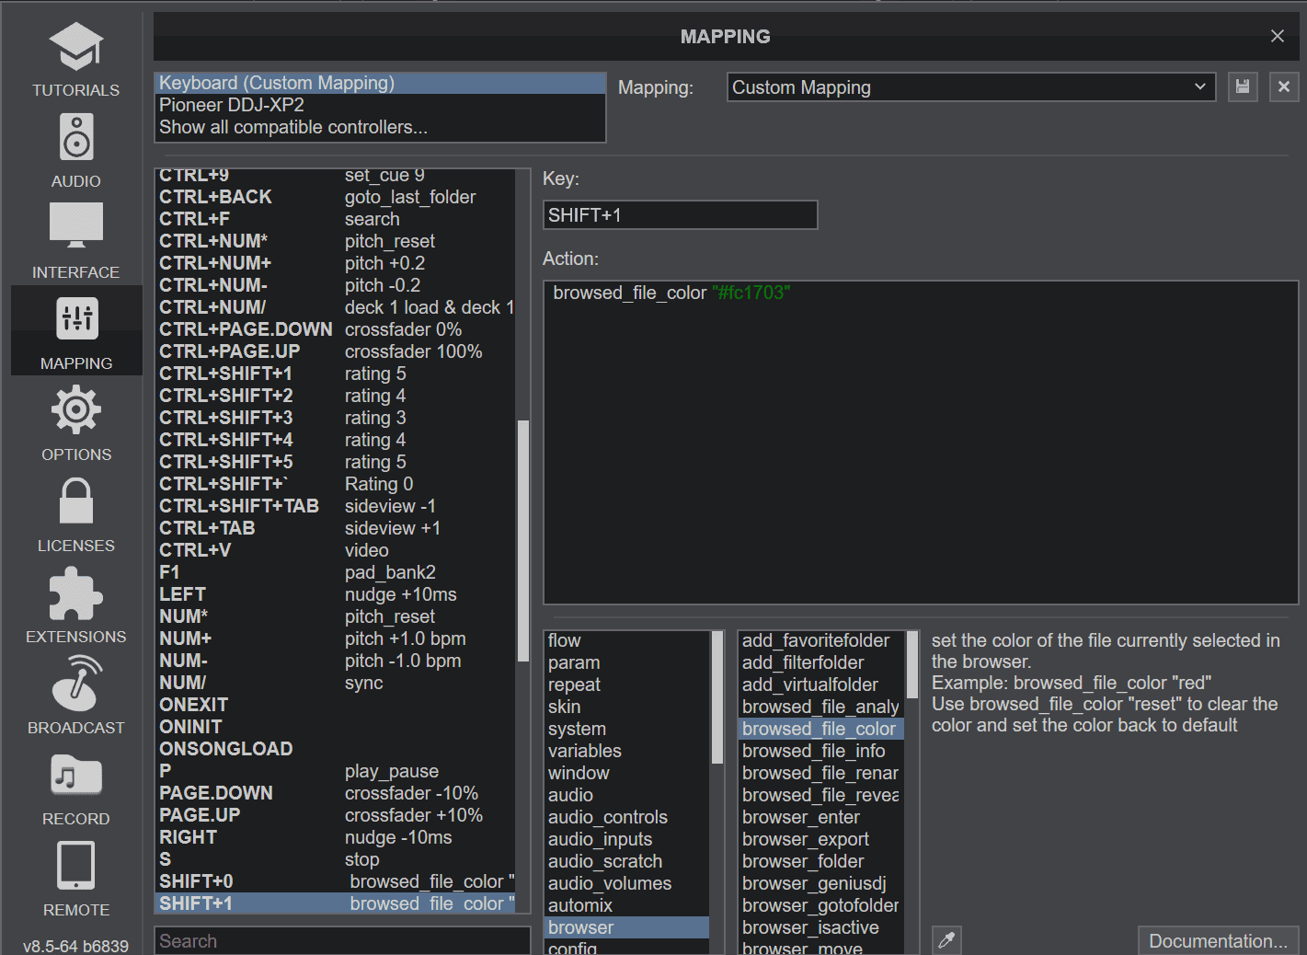Open the Extensions panel

pyautogui.click(x=75, y=605)
